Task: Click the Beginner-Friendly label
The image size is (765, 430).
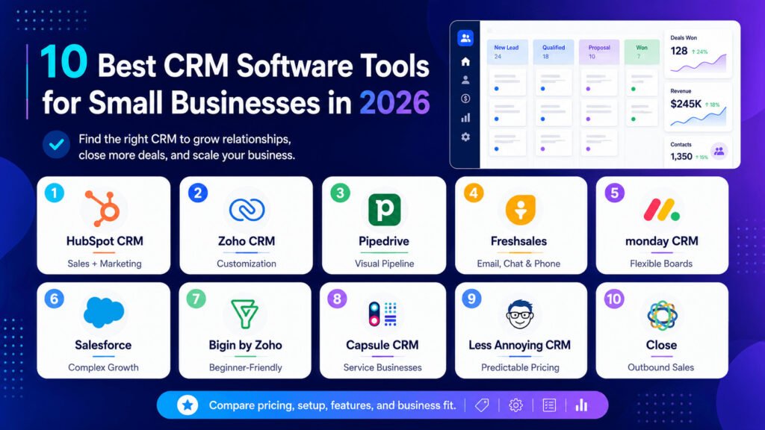Action: coord(245,367)
